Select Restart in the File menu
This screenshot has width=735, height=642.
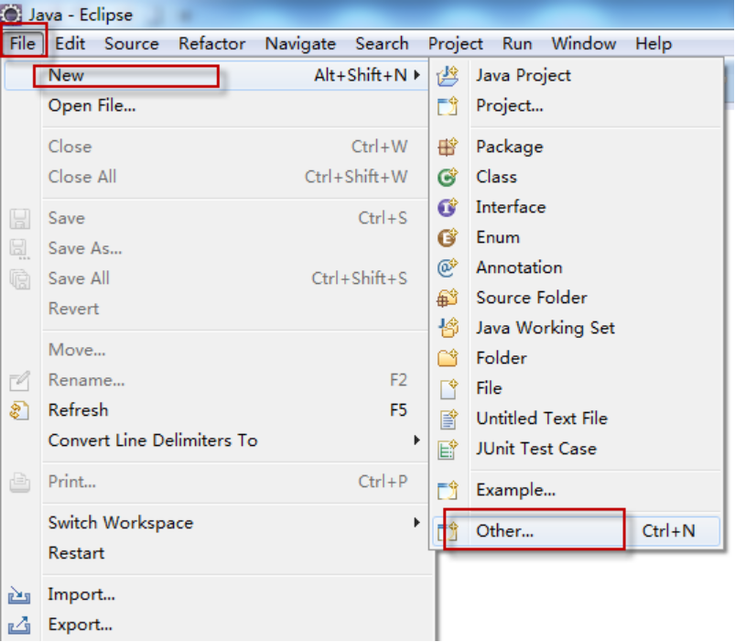[217, 553]
